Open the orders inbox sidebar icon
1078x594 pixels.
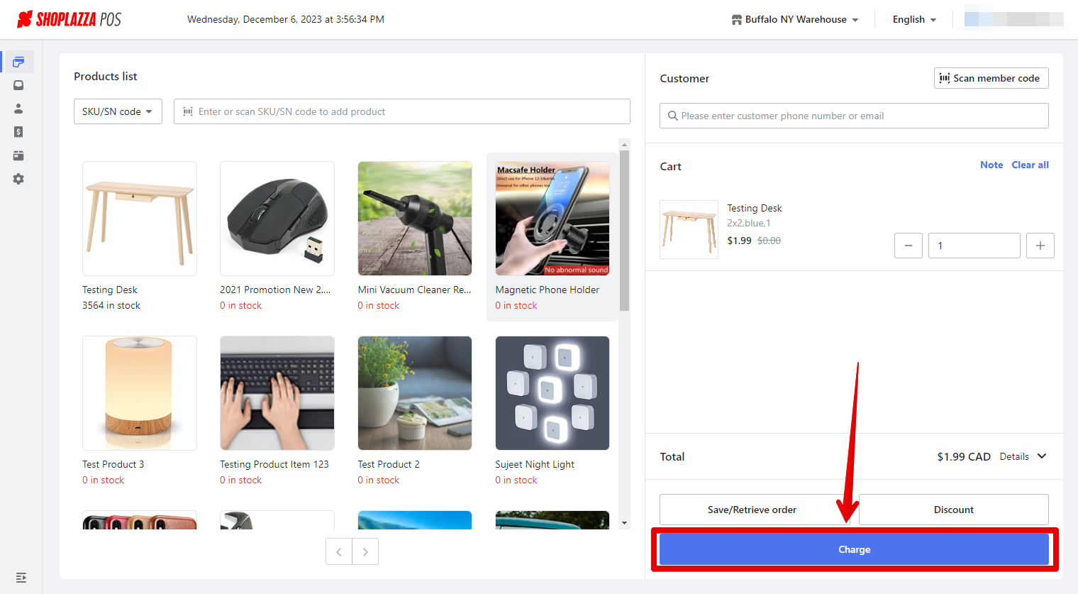pos(18,85)
